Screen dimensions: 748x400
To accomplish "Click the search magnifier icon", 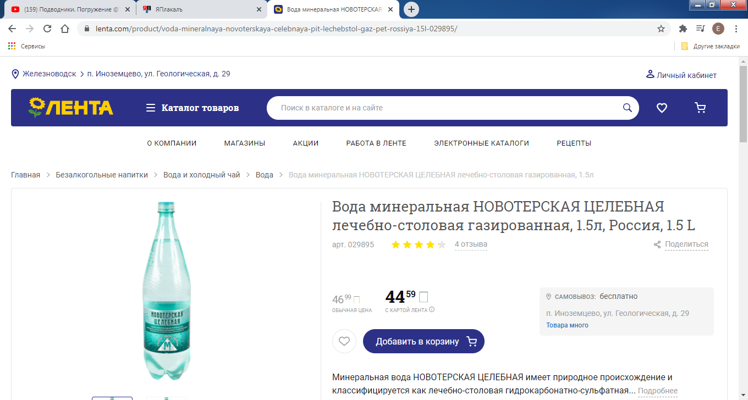I will pyautogui.click(x=627, y=108).
